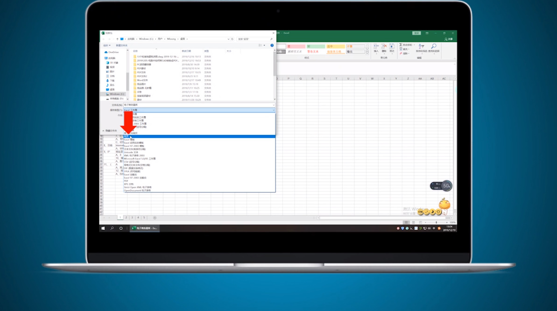Apply the green 好 cell style swatch
The height and width of the screenshot is (311, 557).
click(316, 47)
